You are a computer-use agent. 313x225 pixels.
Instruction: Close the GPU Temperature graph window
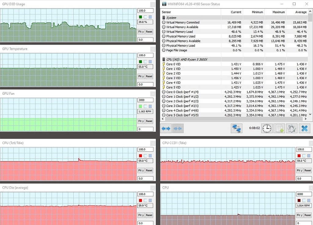(153, 49)
